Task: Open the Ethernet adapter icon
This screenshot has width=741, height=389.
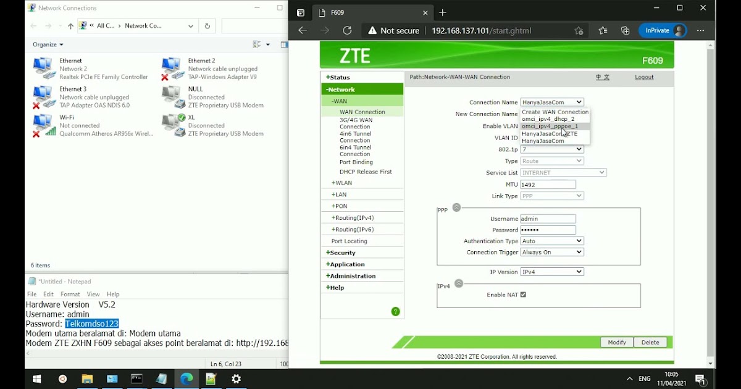Action: (x=44, y=68)
